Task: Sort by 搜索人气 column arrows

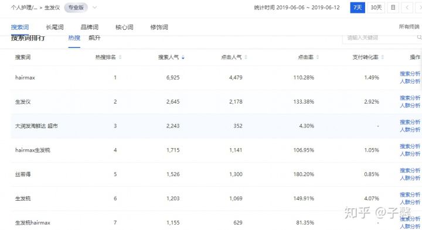Action: tap(183, 57)
